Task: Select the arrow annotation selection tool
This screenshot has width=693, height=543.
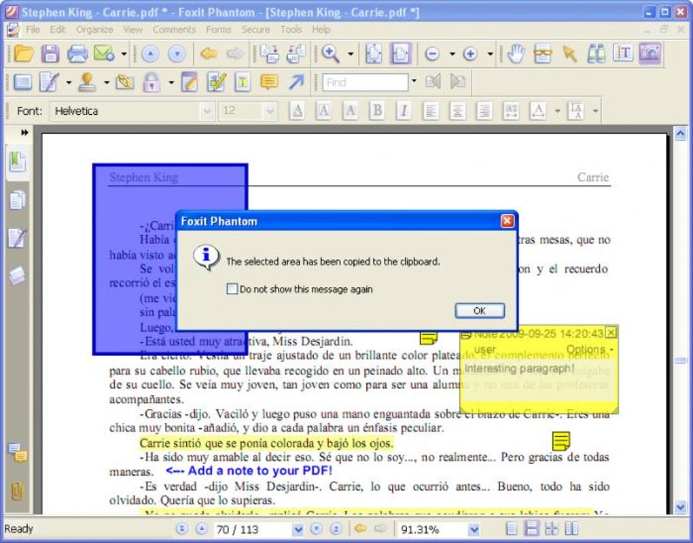Action: [570, 54]
